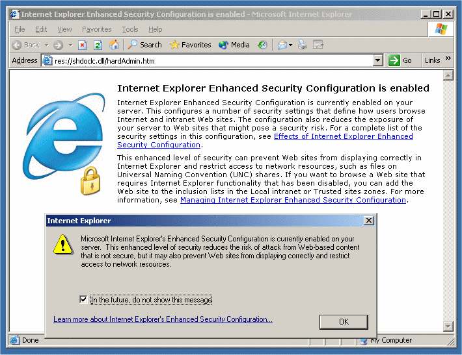Click the page icon in address bar
This screenshot has width=462, height=355.
point(47,60)
